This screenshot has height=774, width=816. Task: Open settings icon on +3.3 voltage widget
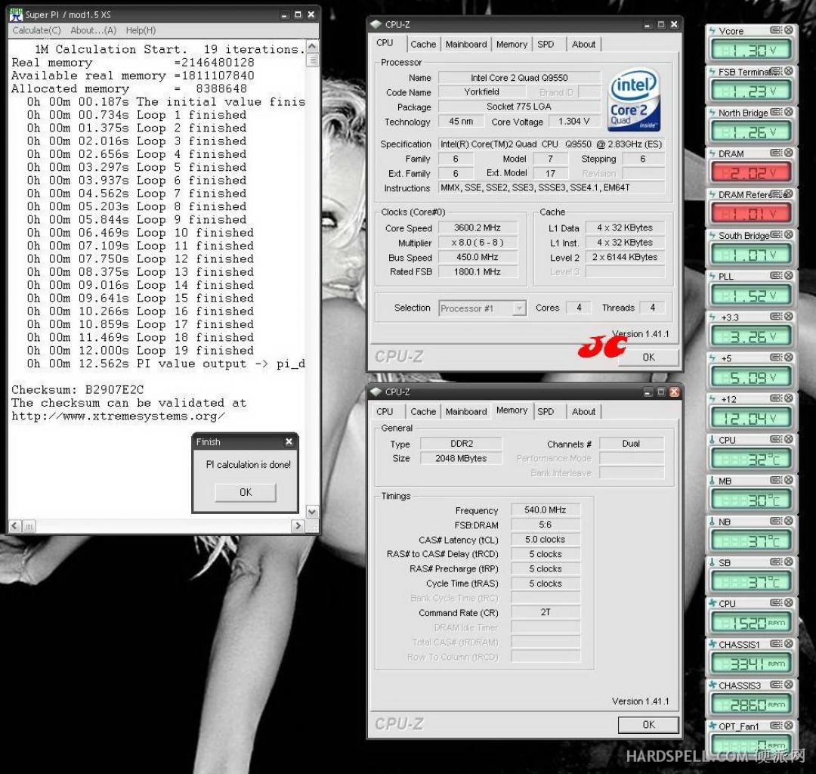(x=776, y=317)
